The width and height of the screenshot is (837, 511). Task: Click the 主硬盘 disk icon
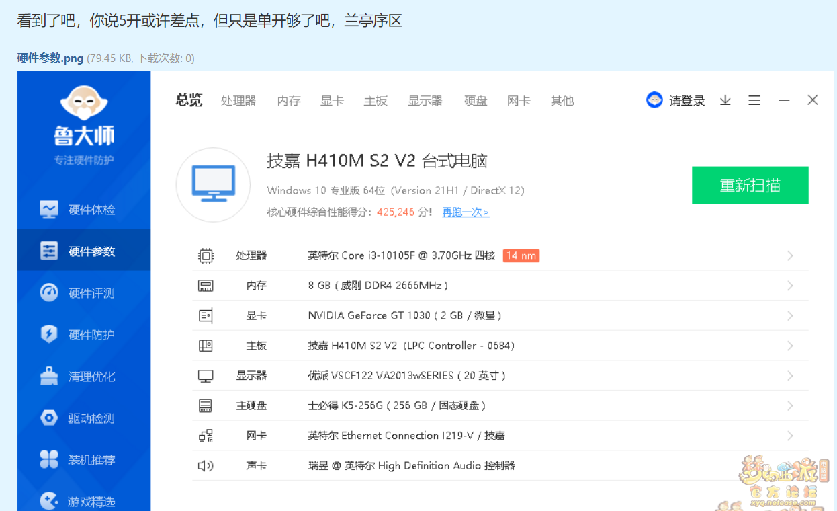coord(206,405)
